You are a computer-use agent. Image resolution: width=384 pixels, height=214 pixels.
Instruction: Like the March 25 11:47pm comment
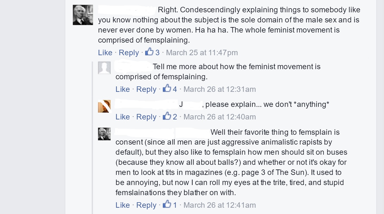(105, 52)
